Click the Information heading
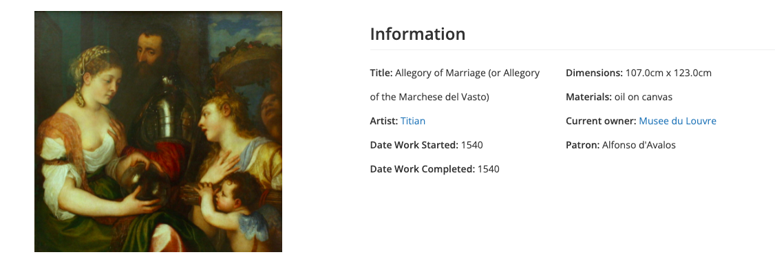 point(418,34)
